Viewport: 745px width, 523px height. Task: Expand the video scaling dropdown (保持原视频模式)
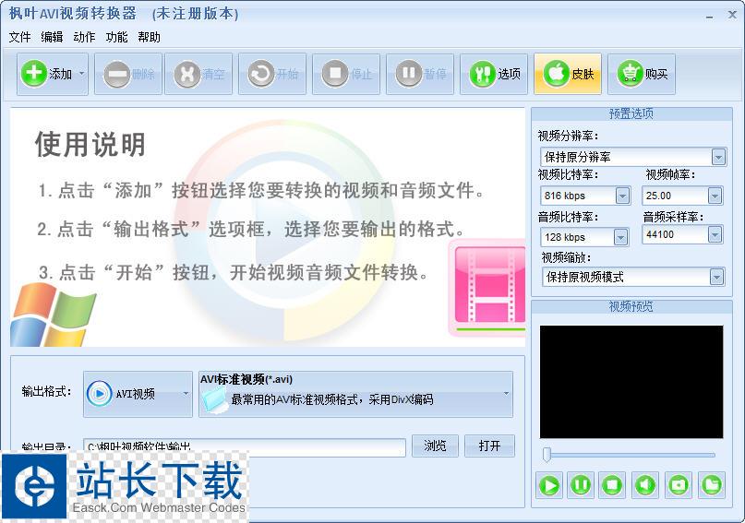(716, 277)
